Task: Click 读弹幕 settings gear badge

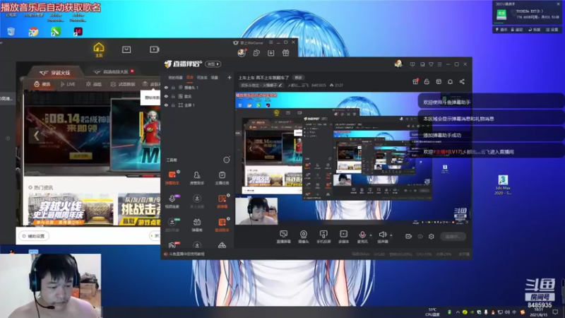Action: [x=228, y=196]
